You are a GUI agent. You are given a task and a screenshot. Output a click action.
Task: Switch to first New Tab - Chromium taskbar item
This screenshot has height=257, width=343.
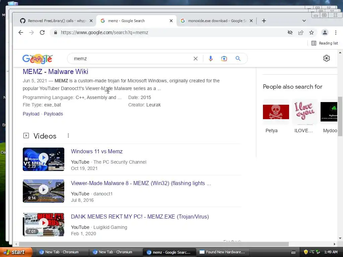pyautogui.click(x=62, y=252)
